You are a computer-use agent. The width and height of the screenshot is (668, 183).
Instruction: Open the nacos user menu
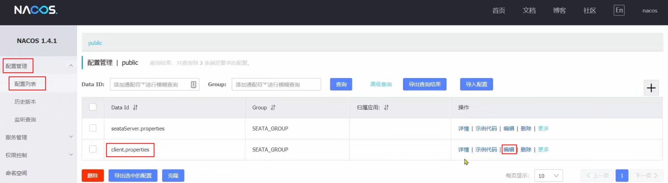click(650, 11)
